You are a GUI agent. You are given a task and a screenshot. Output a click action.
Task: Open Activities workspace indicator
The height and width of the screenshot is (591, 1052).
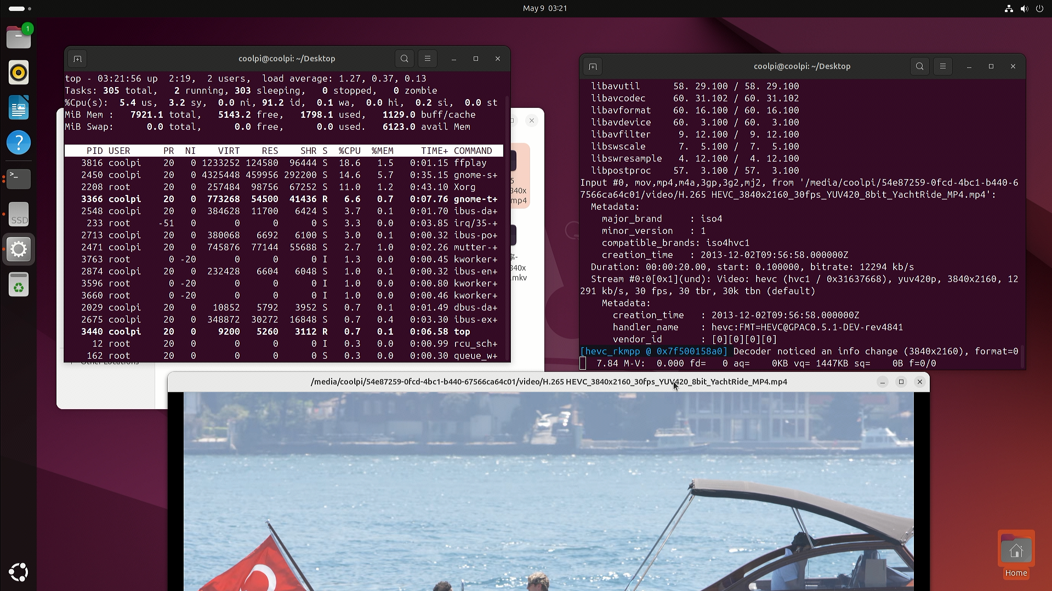tap(20, 8)
